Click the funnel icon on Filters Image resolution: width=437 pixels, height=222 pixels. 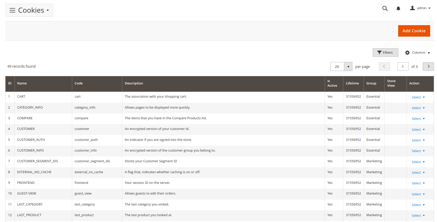[x=379, y=53]
